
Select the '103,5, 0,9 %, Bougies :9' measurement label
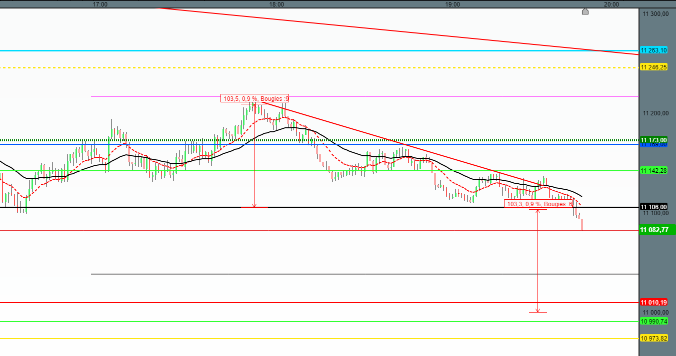point(255,98)
